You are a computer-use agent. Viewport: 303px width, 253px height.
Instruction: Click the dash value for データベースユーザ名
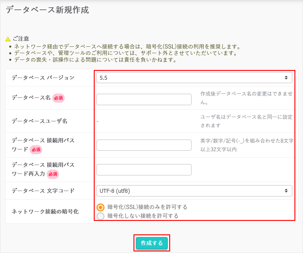97,122
